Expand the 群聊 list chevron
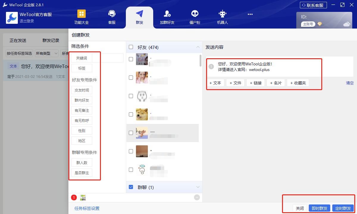 pos(198,187)
